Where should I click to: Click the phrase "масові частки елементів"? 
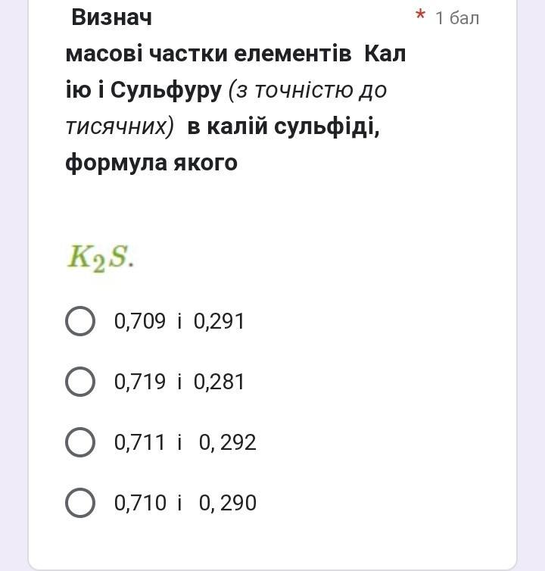[208, 54]
